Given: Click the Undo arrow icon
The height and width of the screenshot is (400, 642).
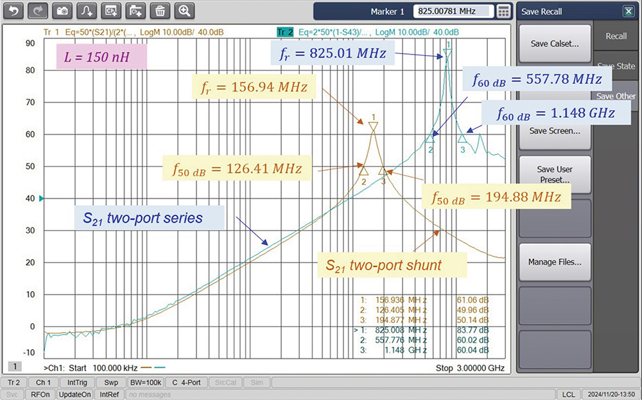Looking at the screenshot, I should (14, 11).
